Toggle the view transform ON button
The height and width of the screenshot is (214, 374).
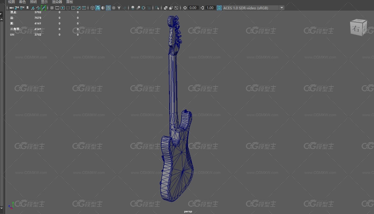click(219, 8)
